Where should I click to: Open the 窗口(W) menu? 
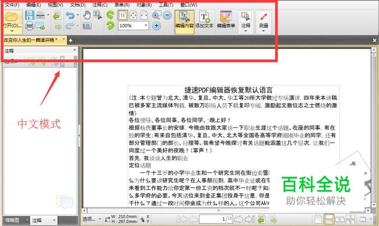click(188, 5)
